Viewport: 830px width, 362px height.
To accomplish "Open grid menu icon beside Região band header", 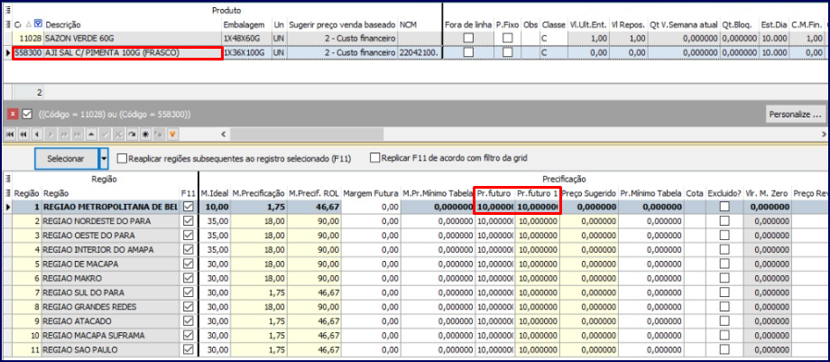I will (x=7, y=179).
